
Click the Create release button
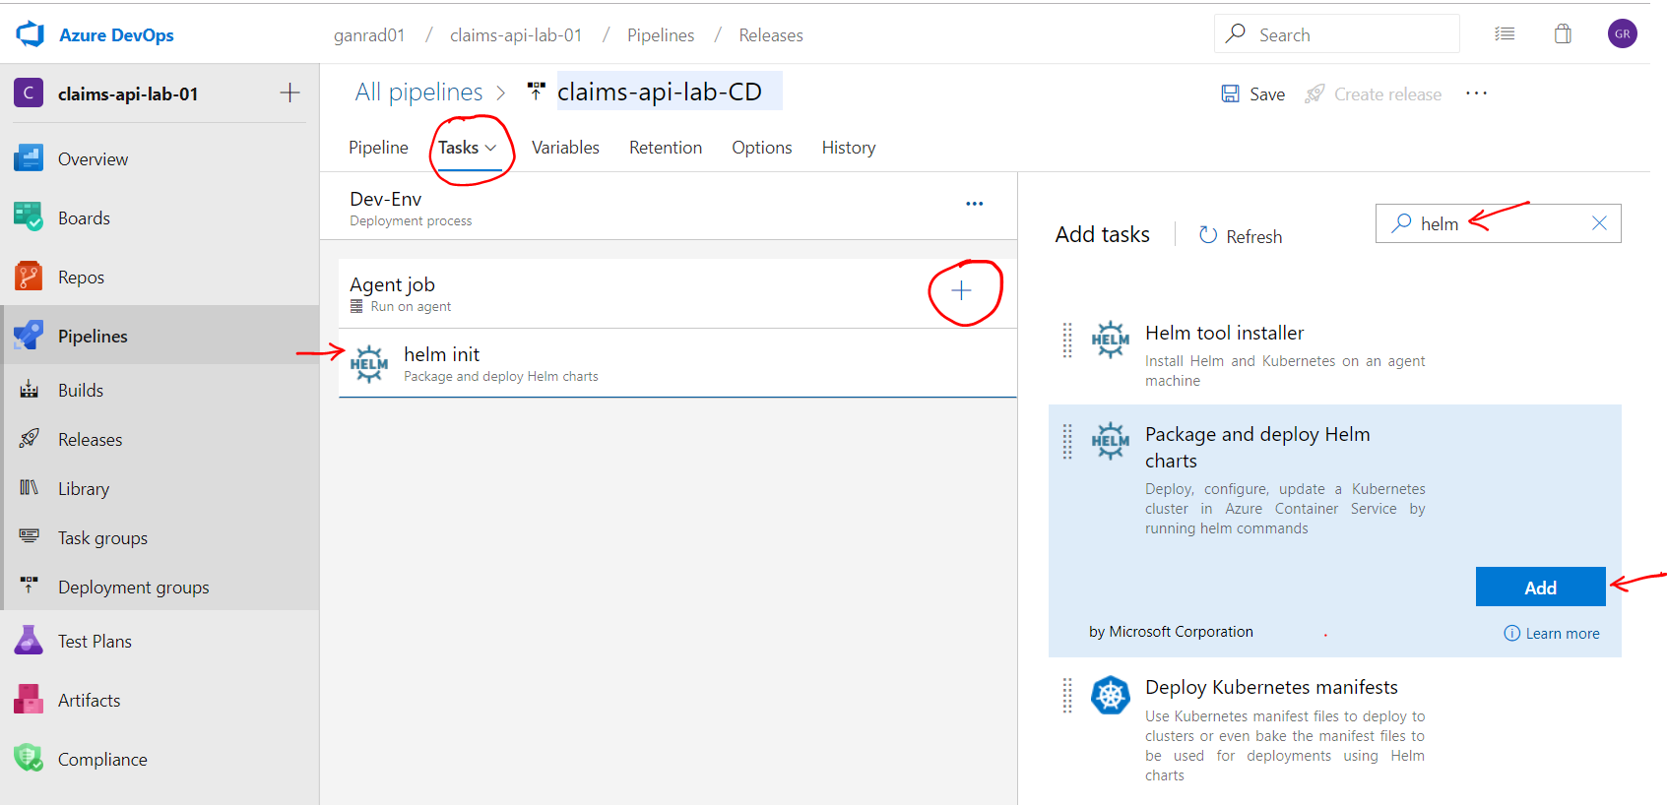(x=1373, y=93)
